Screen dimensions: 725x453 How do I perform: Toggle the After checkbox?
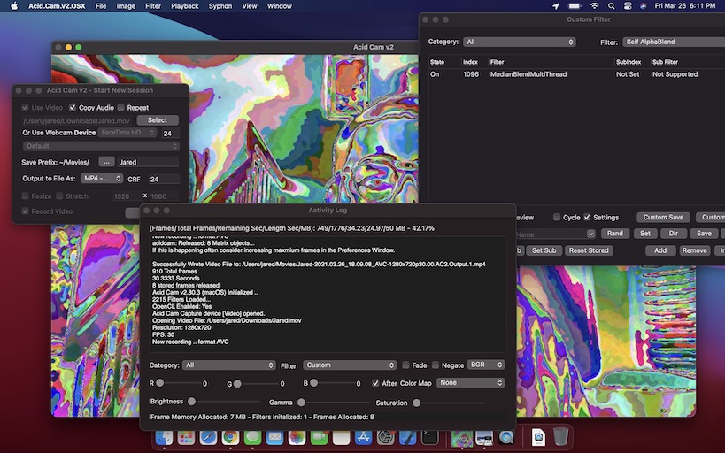pos(375,383)
